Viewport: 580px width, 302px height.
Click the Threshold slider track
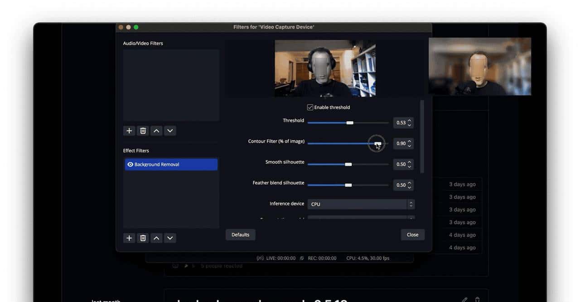(348, 122)
